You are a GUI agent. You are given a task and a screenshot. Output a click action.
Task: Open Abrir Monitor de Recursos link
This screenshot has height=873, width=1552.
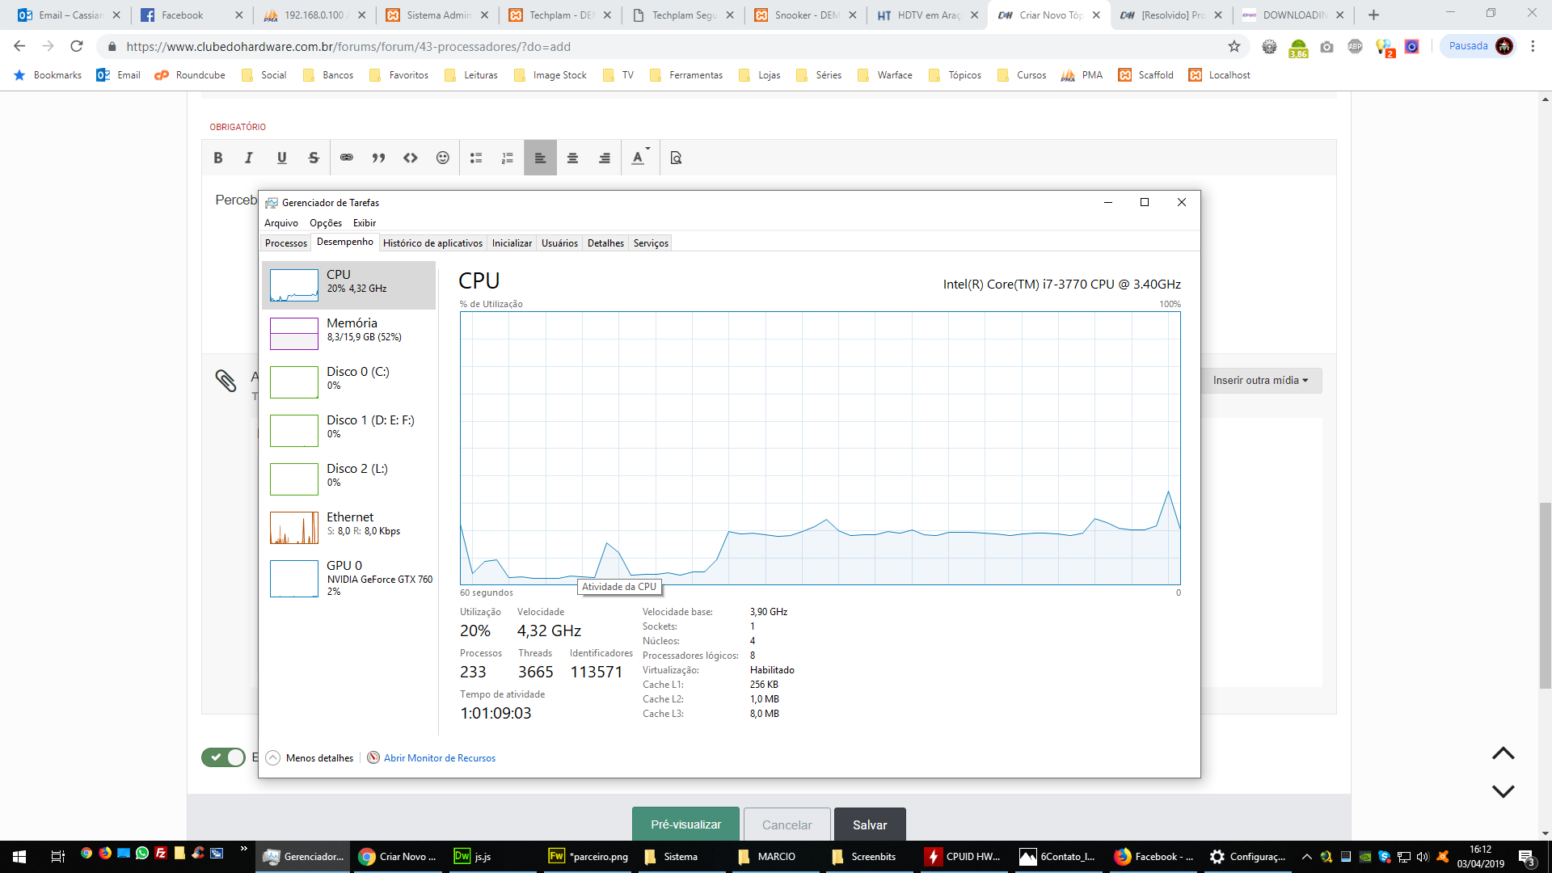(x=440, y=758)
